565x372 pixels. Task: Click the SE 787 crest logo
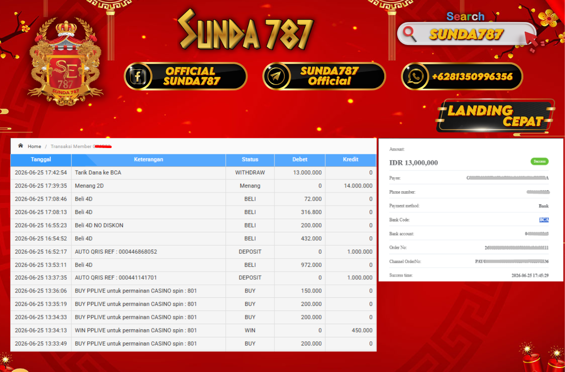click(x=66, y=62)
